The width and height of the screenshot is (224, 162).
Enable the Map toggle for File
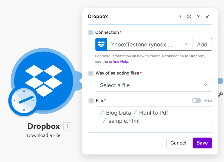pyautogui.click(x=196, y=100)
